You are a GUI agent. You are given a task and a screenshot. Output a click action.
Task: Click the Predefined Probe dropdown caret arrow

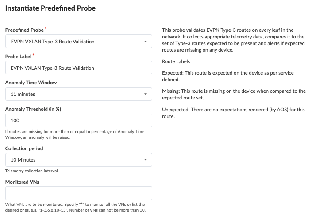coord(146,42)
